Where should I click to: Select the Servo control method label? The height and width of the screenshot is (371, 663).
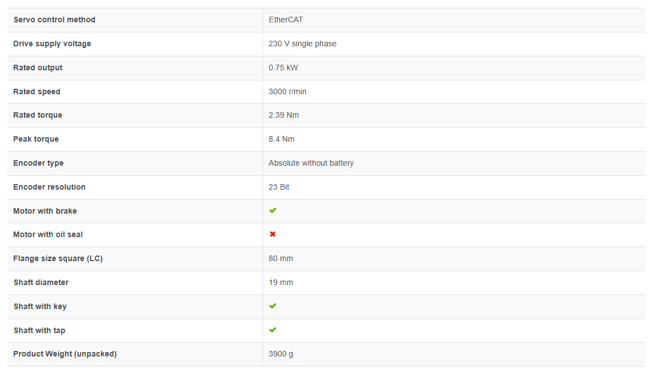tap(54, 20)
